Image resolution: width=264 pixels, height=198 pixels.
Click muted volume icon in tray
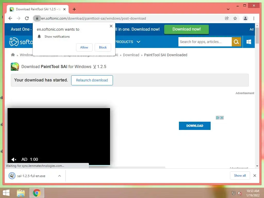[240, 193]
